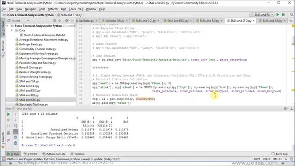
Task: Click lock read-only toggle in status bar
Action: point(286,159)
